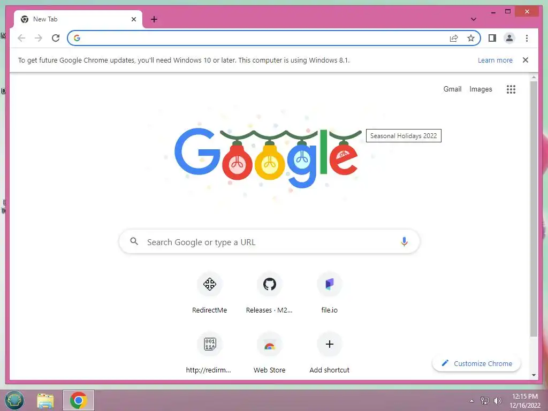The image size is (548, 411).
Task: Follow the Learn more link
Action: click(495, 60)
